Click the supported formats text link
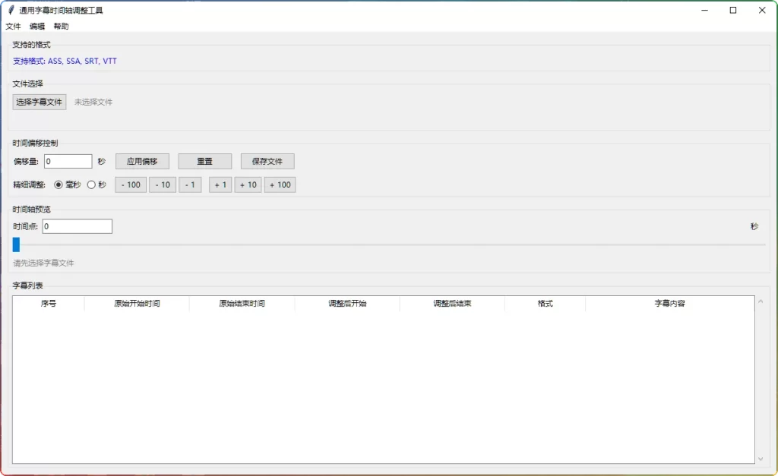The height and width of the screenshot is (476, 778). (x=63, y=61)
